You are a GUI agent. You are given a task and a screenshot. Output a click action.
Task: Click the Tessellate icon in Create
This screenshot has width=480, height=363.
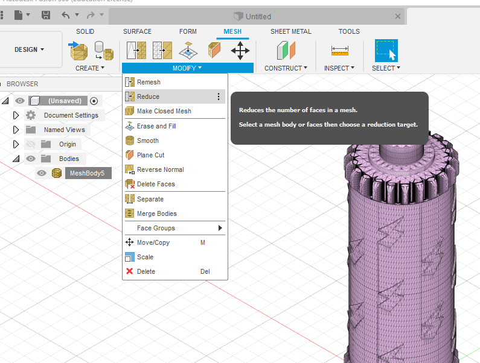coord(104,51)
